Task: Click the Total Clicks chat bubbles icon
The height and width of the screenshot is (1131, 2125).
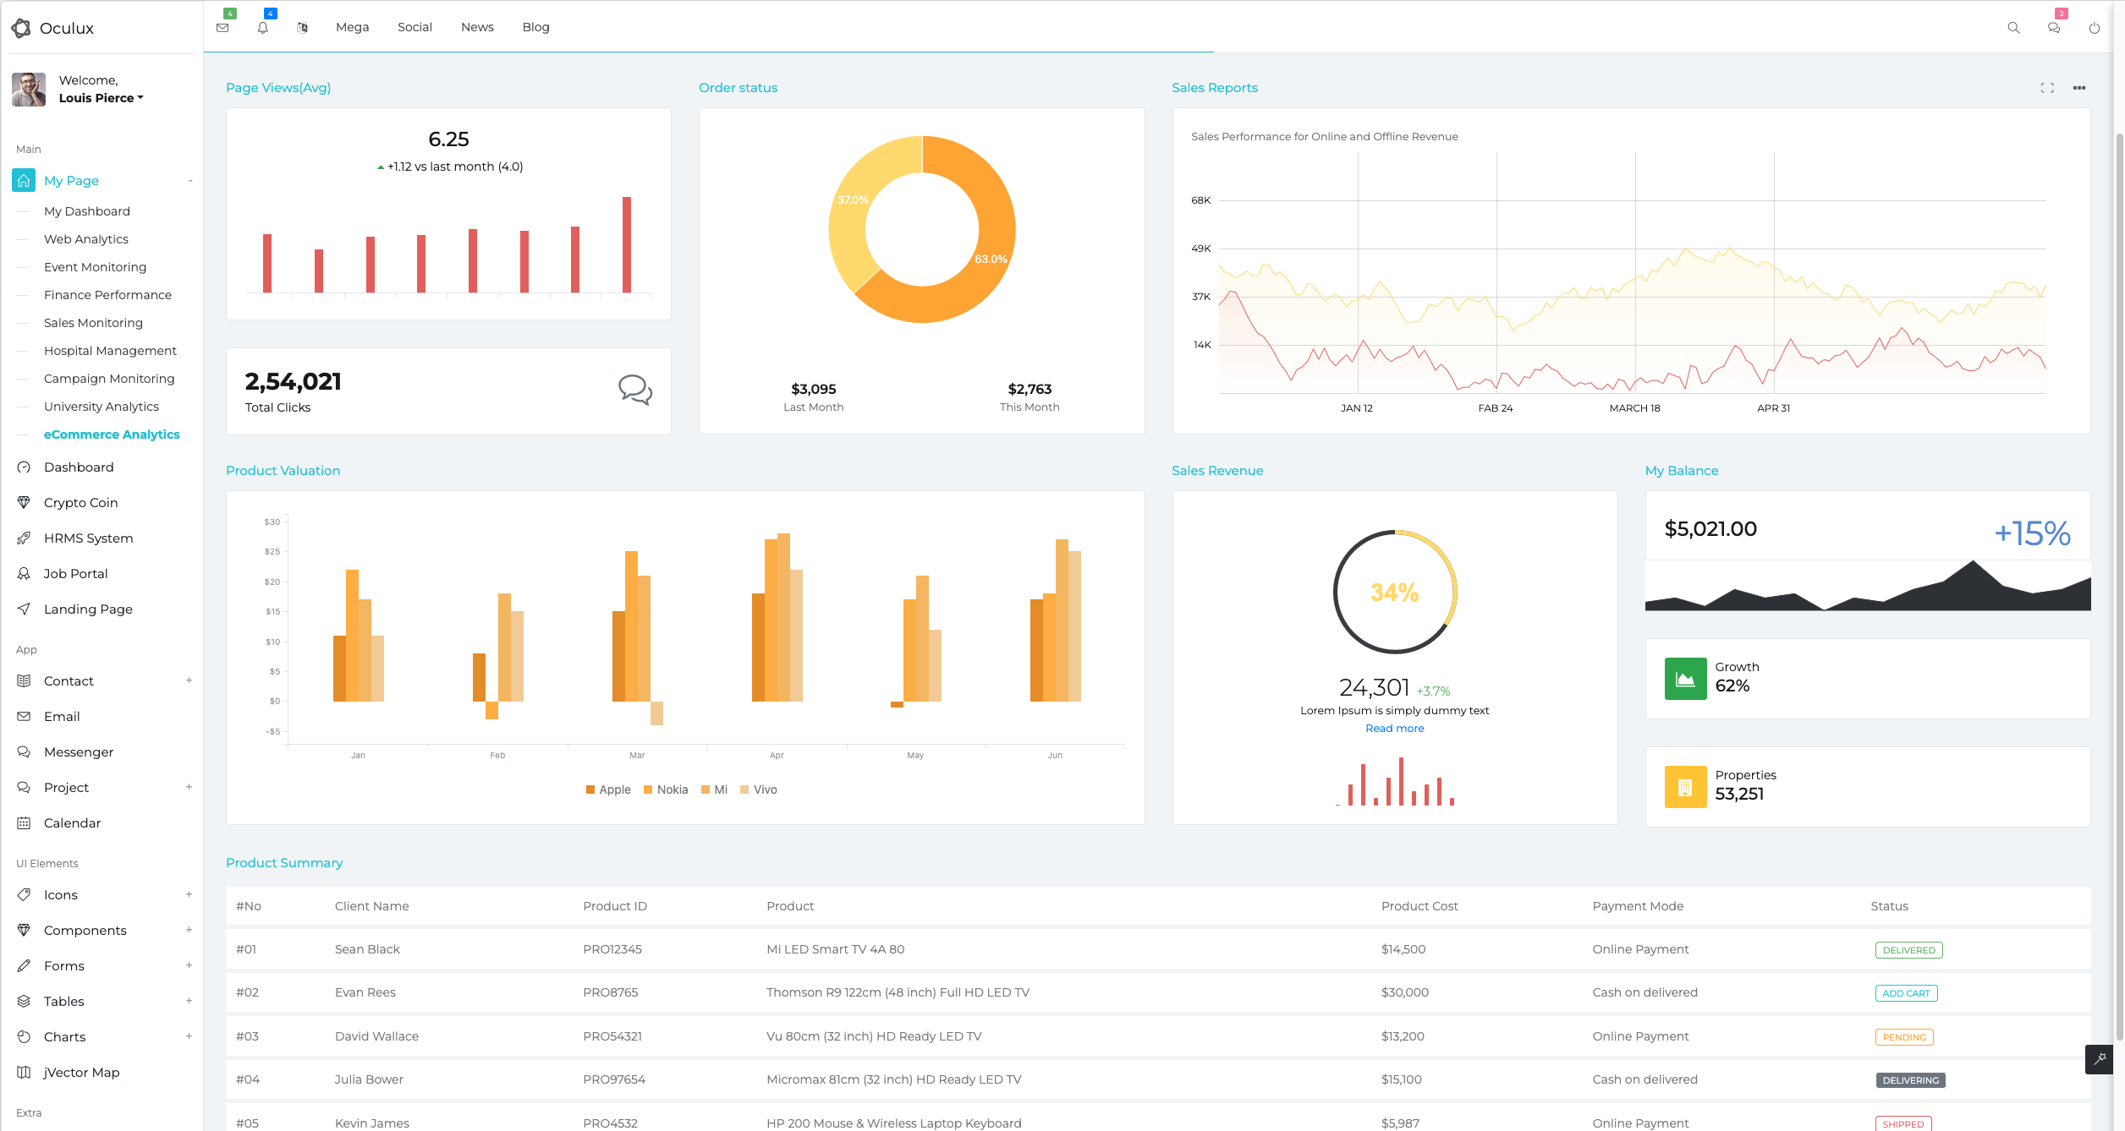Action: tap(634, 391)
